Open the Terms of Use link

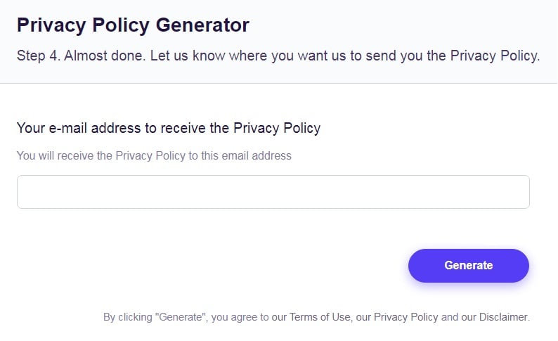320,317
